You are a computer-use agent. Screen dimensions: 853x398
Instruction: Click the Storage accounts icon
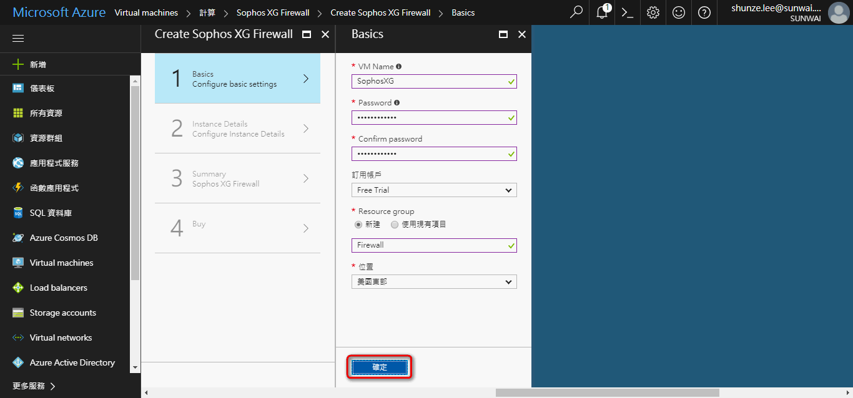[x=18, y=313]
